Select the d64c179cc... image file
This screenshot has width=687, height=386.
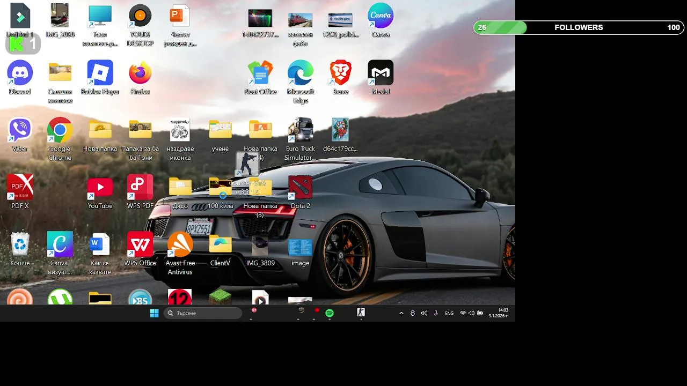340,130
